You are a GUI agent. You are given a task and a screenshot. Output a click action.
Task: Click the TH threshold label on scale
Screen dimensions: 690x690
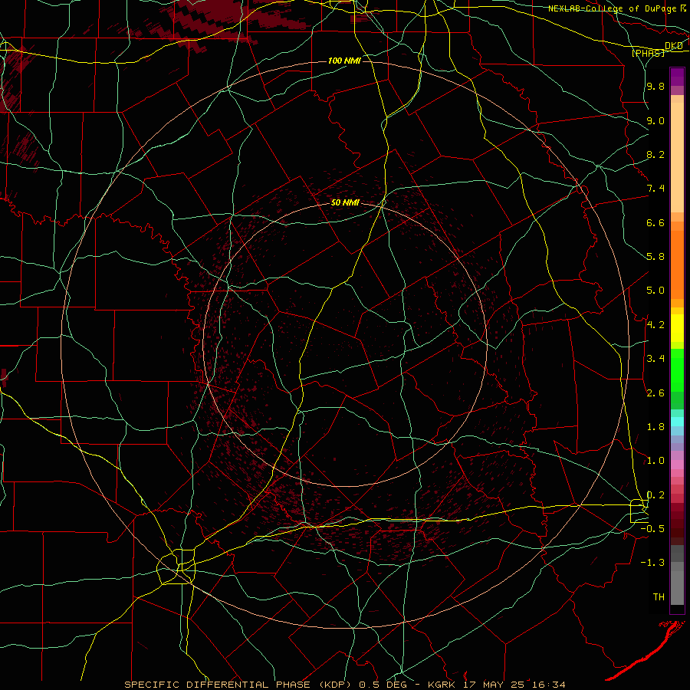click(x=659, y=597)
